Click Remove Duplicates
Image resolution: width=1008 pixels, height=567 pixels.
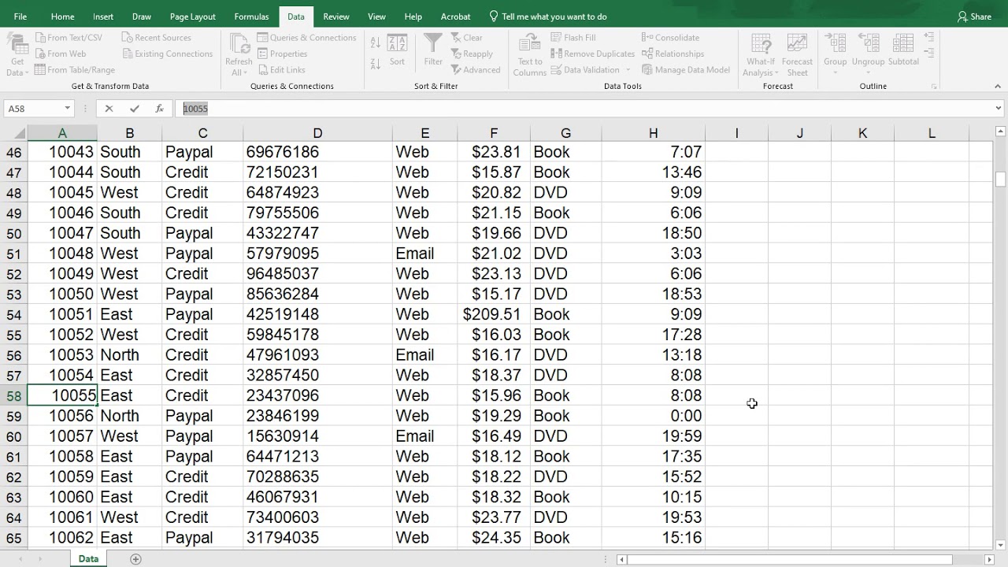(592, 54)
